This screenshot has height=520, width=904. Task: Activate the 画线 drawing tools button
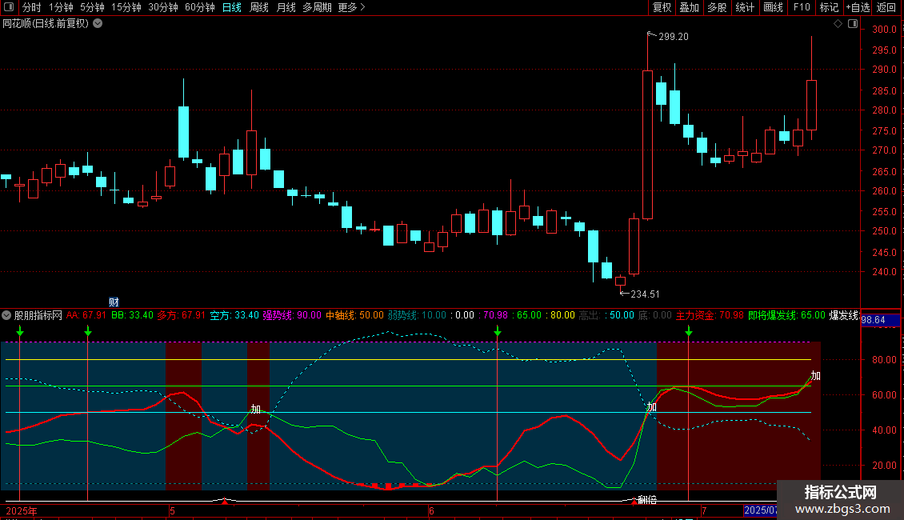click(x=773, y=7)
